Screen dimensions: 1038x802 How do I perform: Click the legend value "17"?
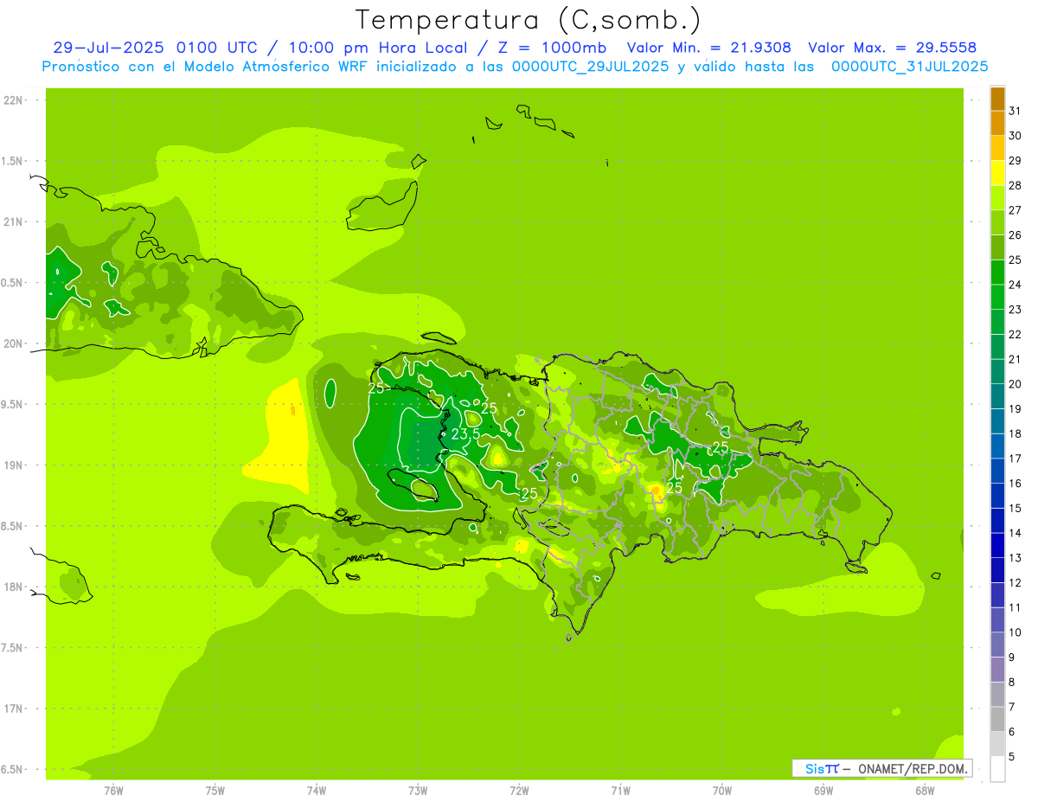pos(1015,459)
